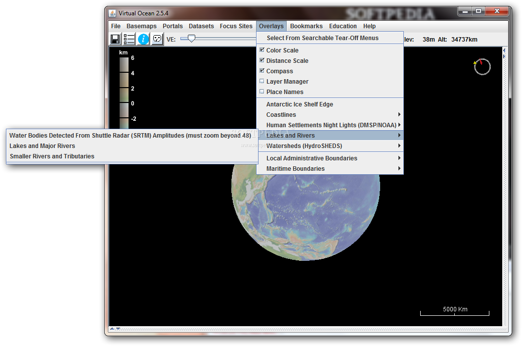This screenshot has width=522, height=346.
Task: Open the Portals menu
Action: click(173, 26)
